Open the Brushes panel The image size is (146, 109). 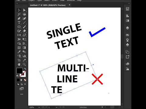tap(127, 40)
